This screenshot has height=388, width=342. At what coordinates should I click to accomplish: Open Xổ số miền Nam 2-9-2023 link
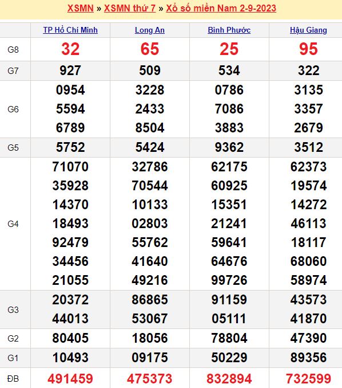coord(221,9)
